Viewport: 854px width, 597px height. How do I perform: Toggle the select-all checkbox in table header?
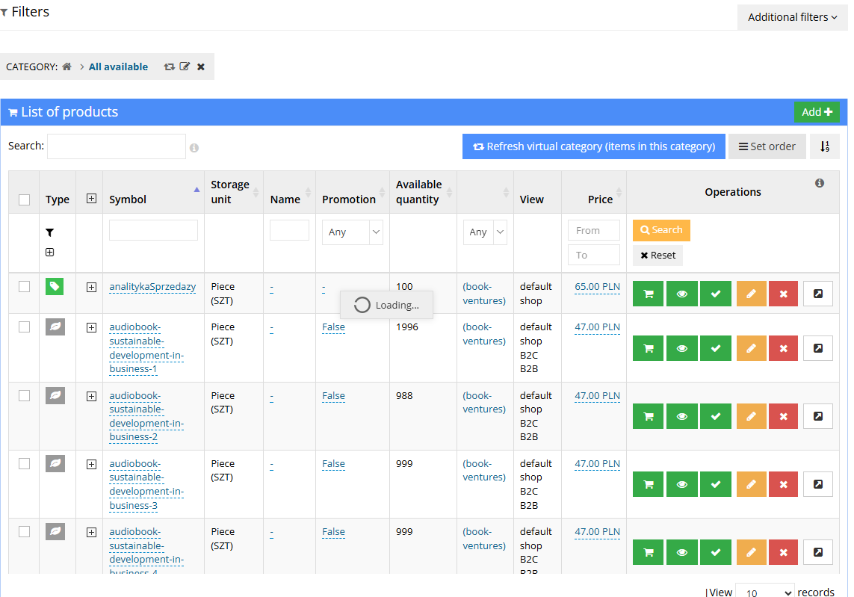click(24, 199)
